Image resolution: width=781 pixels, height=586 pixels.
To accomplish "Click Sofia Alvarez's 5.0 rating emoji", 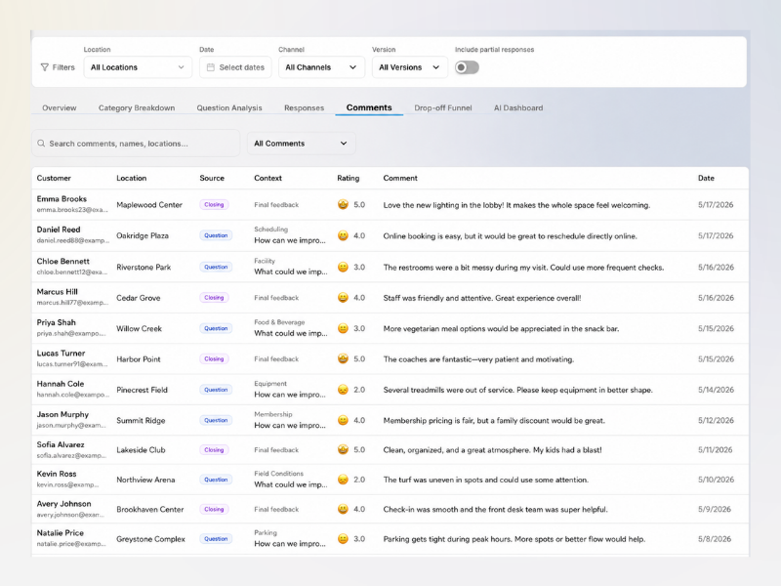I will 343,449.
